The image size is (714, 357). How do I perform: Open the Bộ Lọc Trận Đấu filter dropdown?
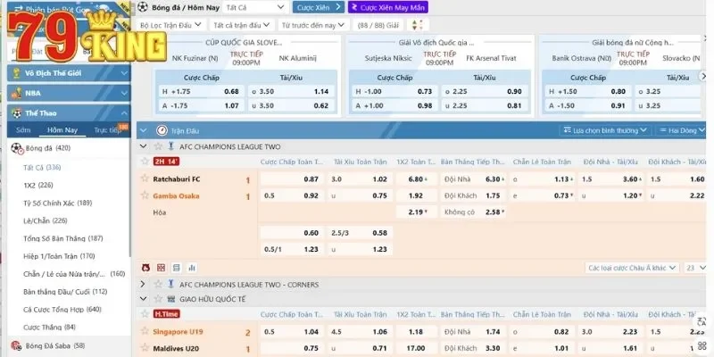[172, 26]
